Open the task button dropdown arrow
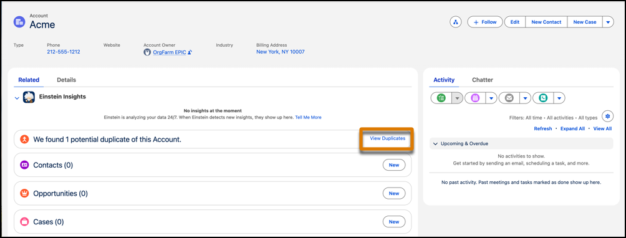 click(457, 98)
